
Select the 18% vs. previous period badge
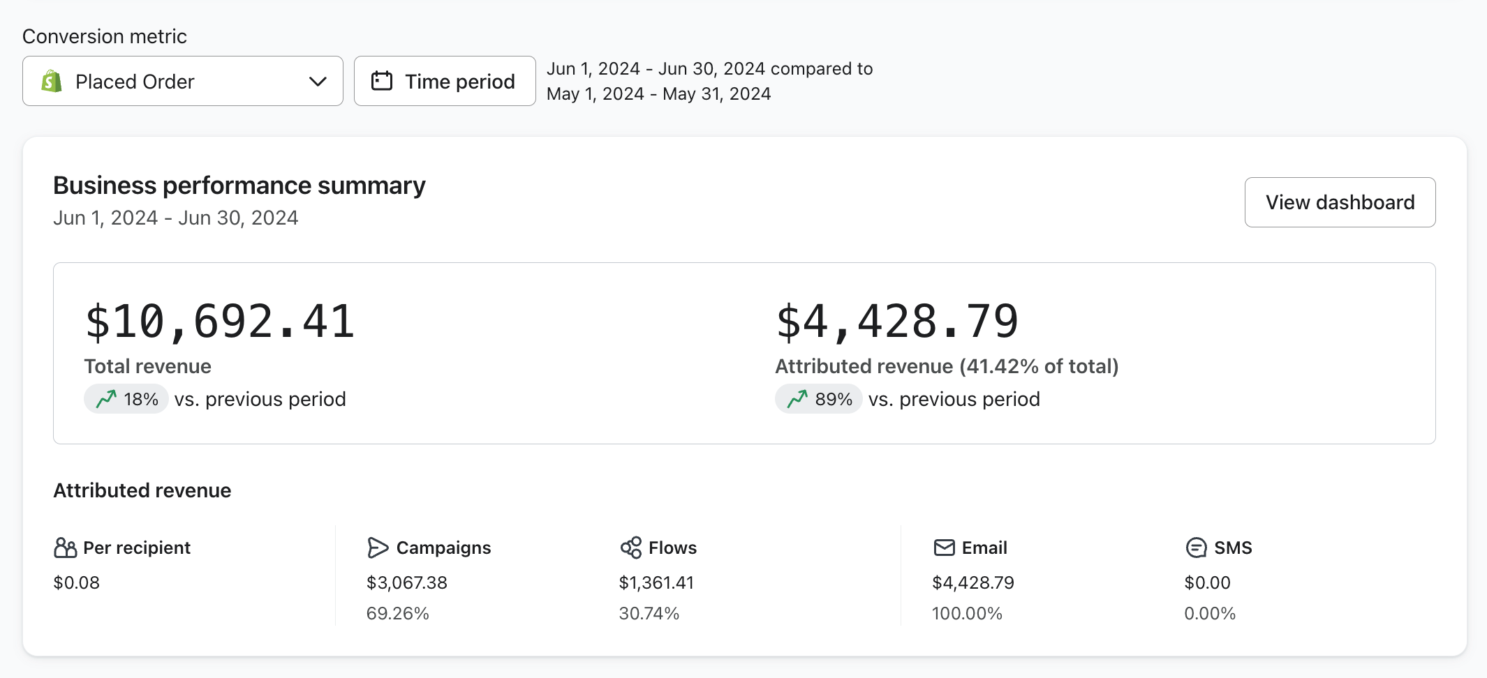click(x=126, y=399)
